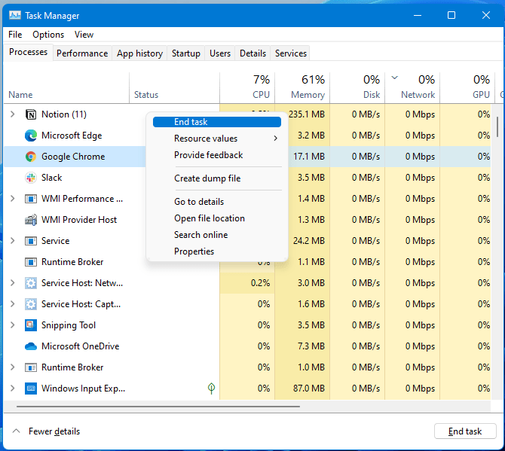The image size is (505, 451).
Task: Expand the Snipping Tool process group
Action: click(13, 325)
